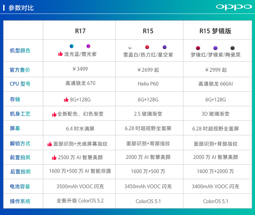Click the 雪盈白/热力红/星空紫 color names text
The image size is (255, 215).
pos(148,55)
